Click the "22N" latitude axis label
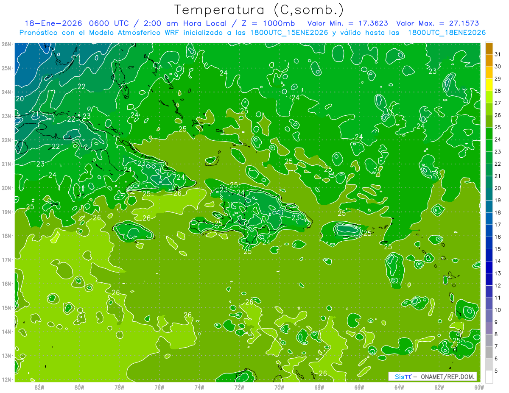 [6, 140]
